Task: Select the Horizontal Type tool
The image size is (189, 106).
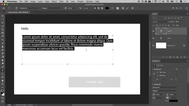Action: pyautogui.click(x=3, y=70)
